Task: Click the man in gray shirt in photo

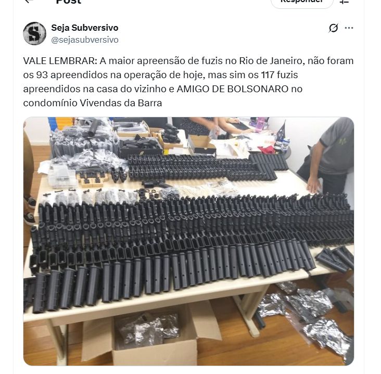Action: [327, 156]
